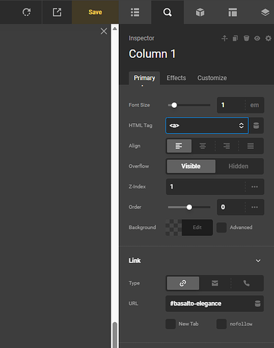Click the Order value field
The width and height of the screenshot is (274, 348).
231,207
